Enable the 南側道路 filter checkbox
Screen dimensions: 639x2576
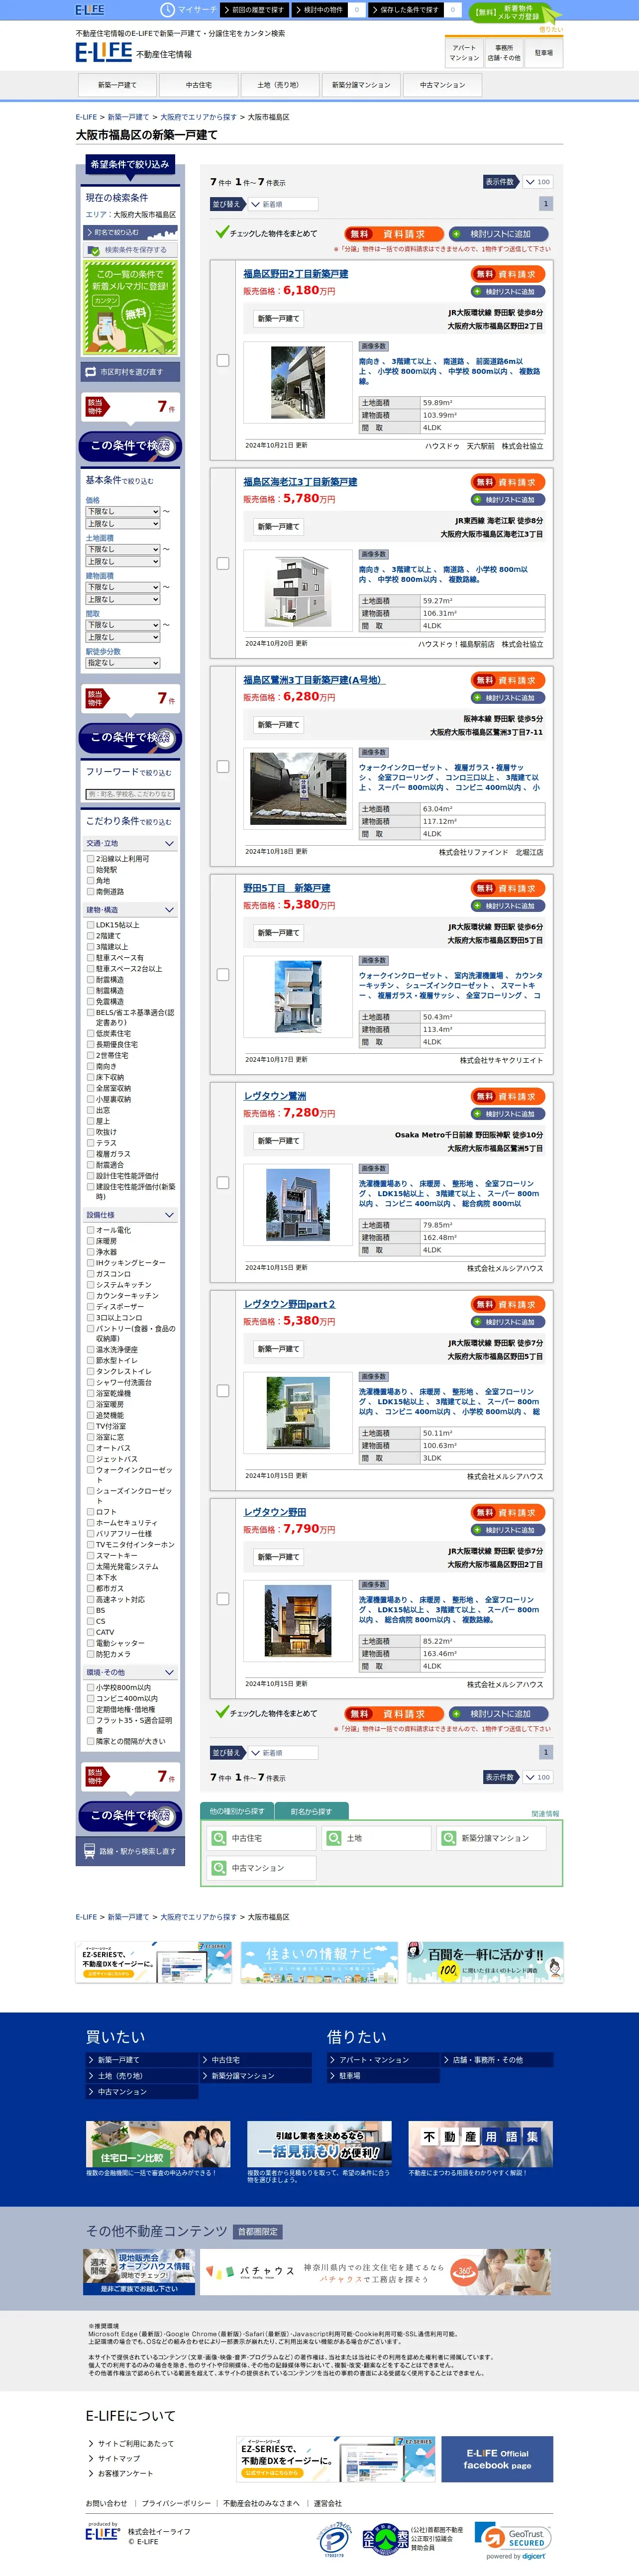[91, 891]
